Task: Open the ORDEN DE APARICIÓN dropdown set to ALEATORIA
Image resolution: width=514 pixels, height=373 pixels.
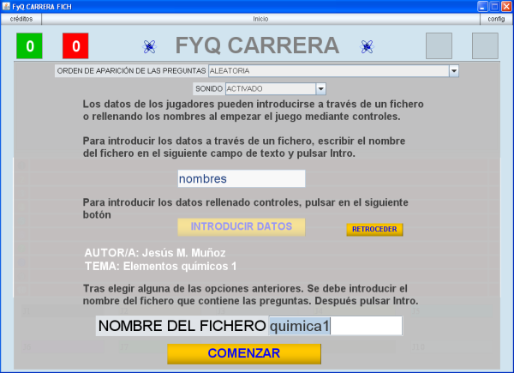Action: (454, 70)
